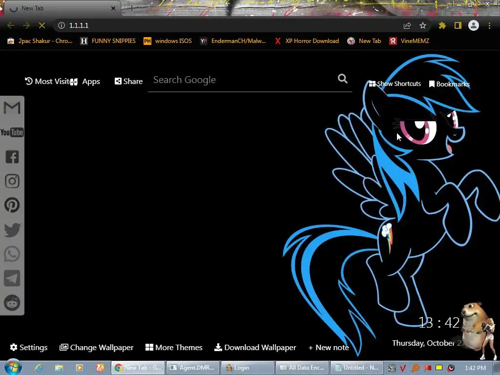This screenshot has width=500, height=375.
Task: Open windows ISOS bookmark
Action: pyautogui.click(x=168, y=41)
